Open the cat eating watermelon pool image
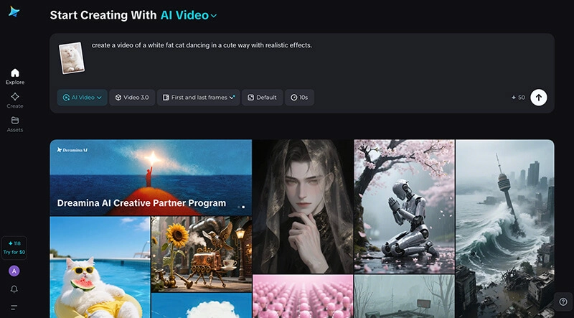 click(100, 267)
